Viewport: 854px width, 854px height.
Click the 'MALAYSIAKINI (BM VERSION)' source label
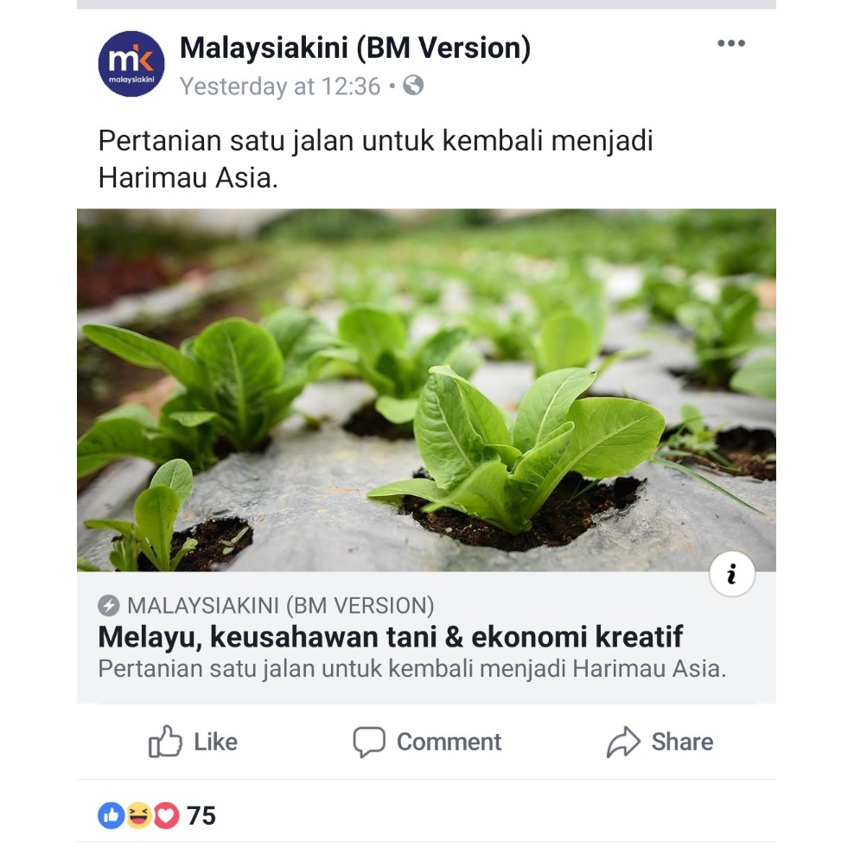[280, 605]
